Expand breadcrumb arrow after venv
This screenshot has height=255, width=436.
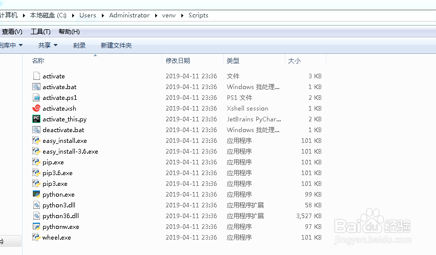point(182,15)
